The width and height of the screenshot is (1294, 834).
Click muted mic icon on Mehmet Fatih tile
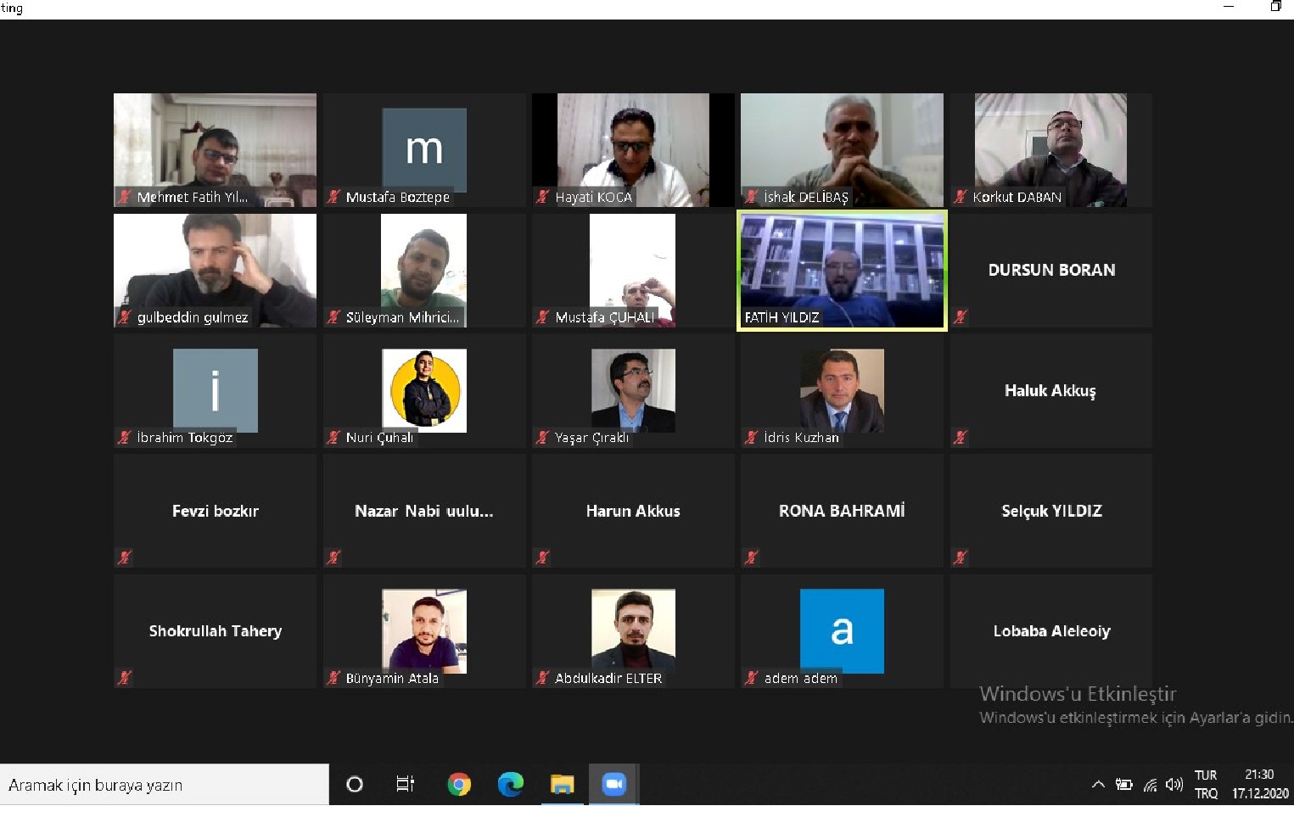click(125, 197)
